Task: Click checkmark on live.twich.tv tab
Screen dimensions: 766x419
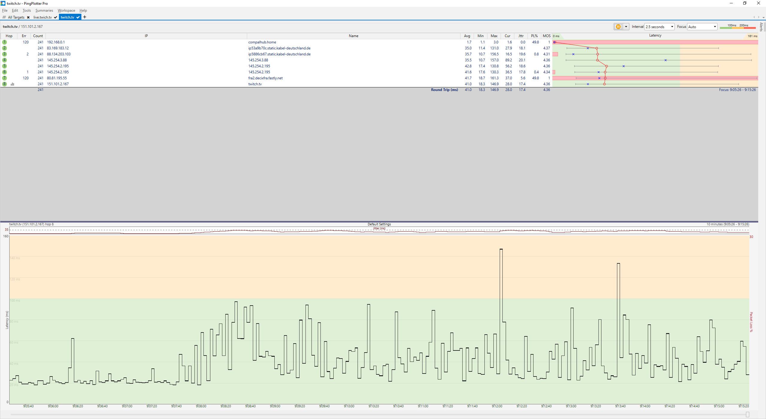Action: pos(56,17)
